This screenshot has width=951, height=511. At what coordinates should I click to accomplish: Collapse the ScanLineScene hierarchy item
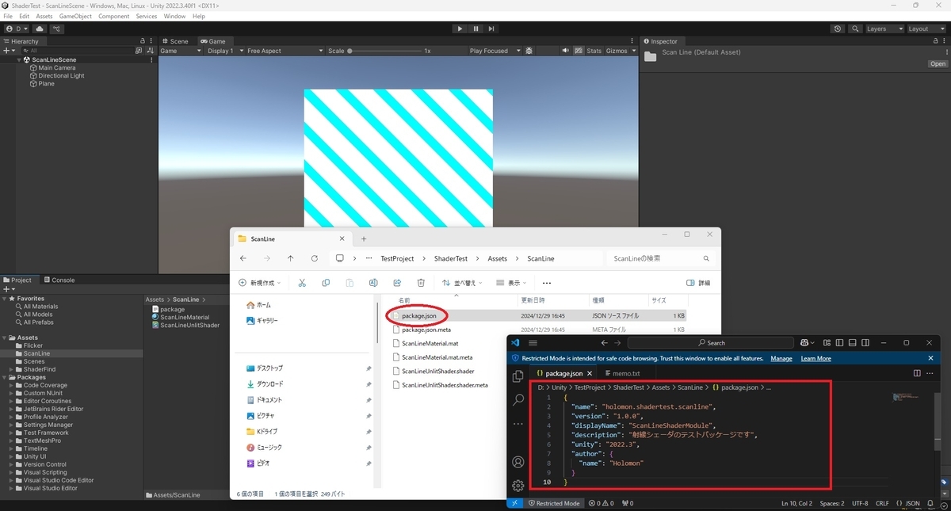[17, 59]
